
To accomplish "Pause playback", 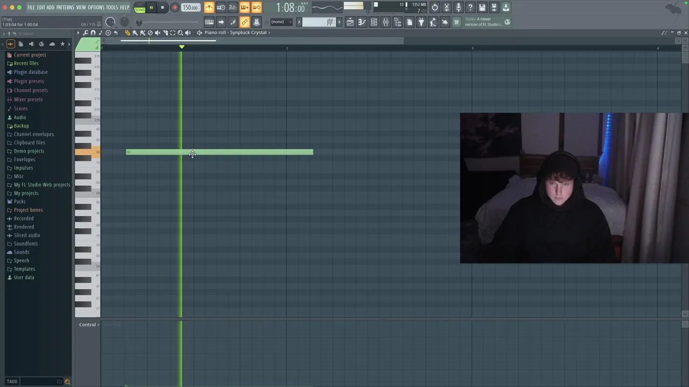I will (151, 8).
